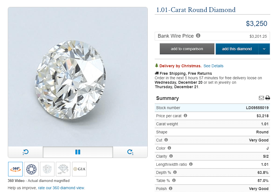Open the Depth % info tooltip

pos(175,172)
